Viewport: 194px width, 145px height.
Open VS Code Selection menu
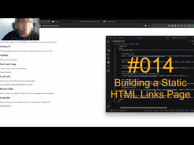click(x=121, y=37)
